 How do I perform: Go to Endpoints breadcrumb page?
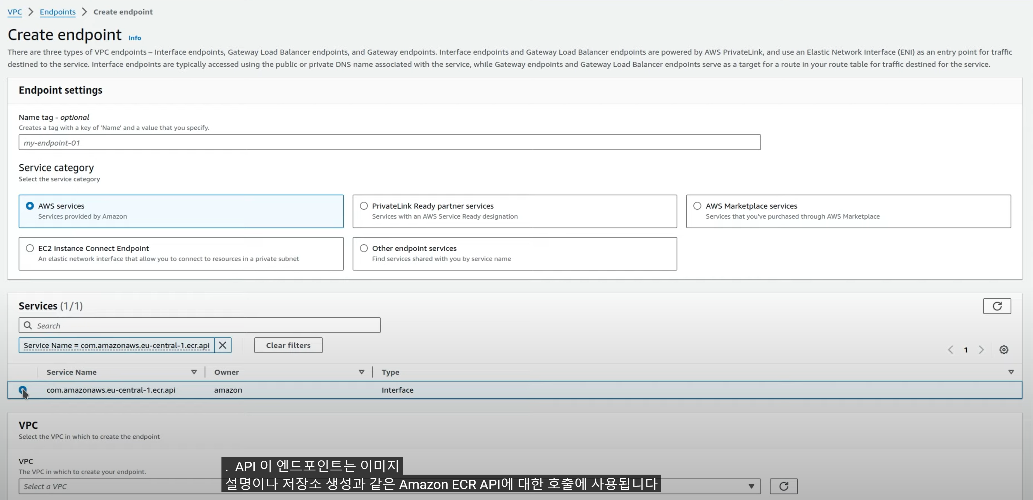tap(57, 12)
